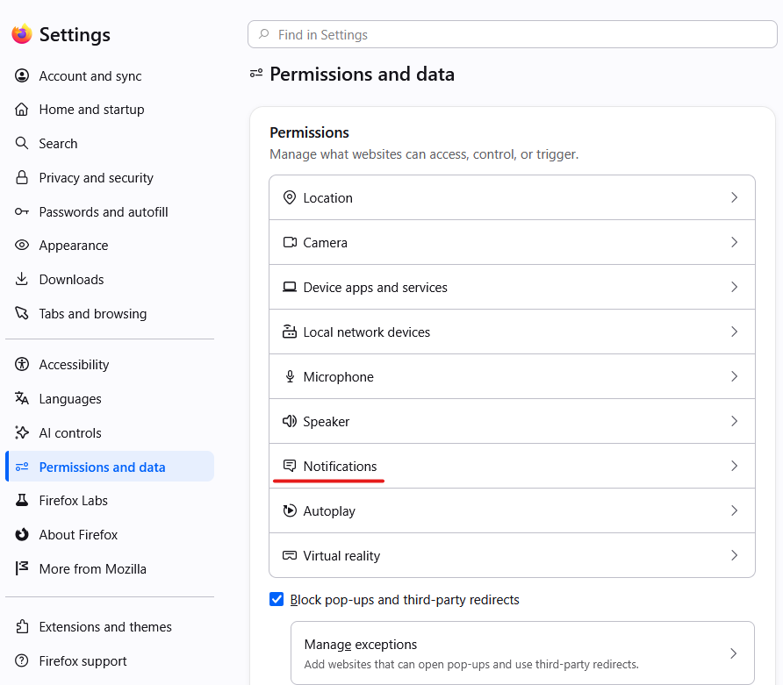This screenshot has width=783, height=685.
Task: Click the Appearance eye icon
Action: [21, 245]
